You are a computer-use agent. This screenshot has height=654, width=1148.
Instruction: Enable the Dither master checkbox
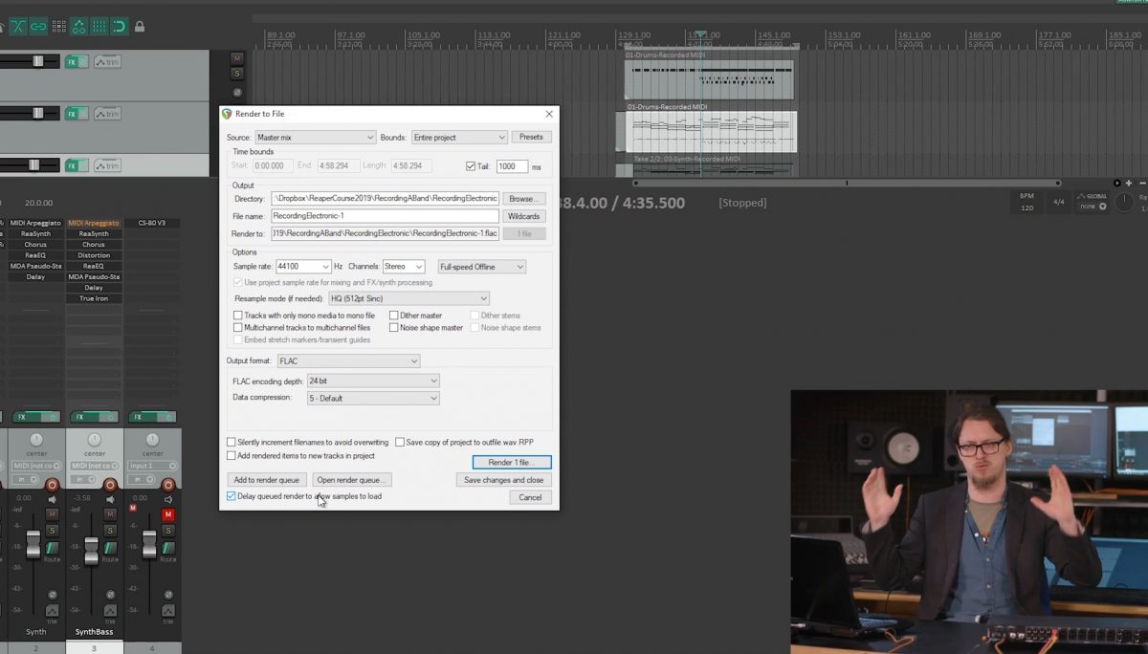394,315
